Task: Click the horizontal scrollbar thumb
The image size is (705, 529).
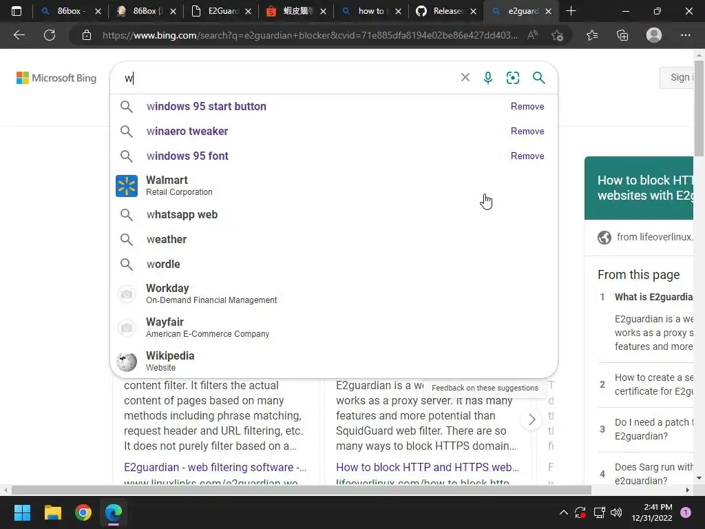Action: click(302, 490)
